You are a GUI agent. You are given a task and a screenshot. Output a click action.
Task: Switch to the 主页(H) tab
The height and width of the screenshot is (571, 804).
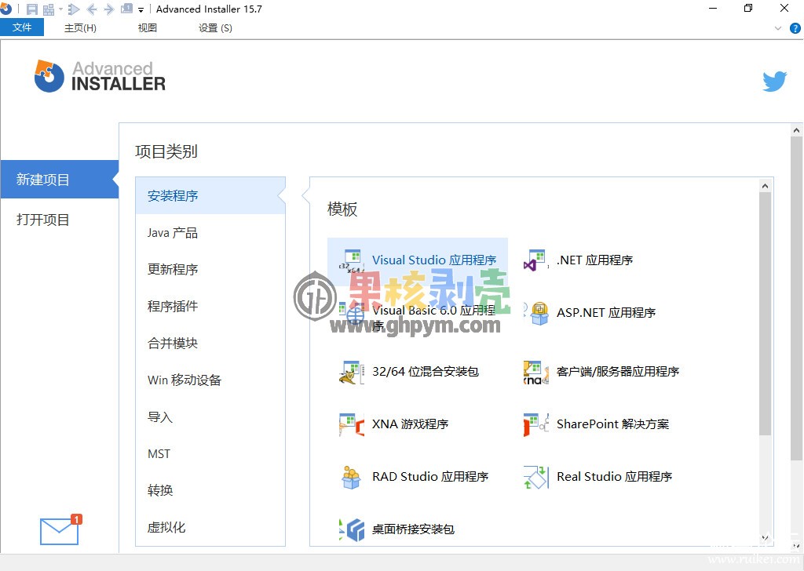(x=80, y=27)
